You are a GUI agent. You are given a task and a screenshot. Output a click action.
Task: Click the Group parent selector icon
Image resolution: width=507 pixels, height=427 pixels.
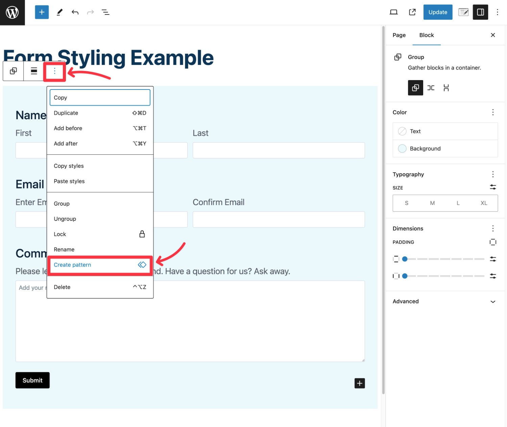[x=13, y=71]
